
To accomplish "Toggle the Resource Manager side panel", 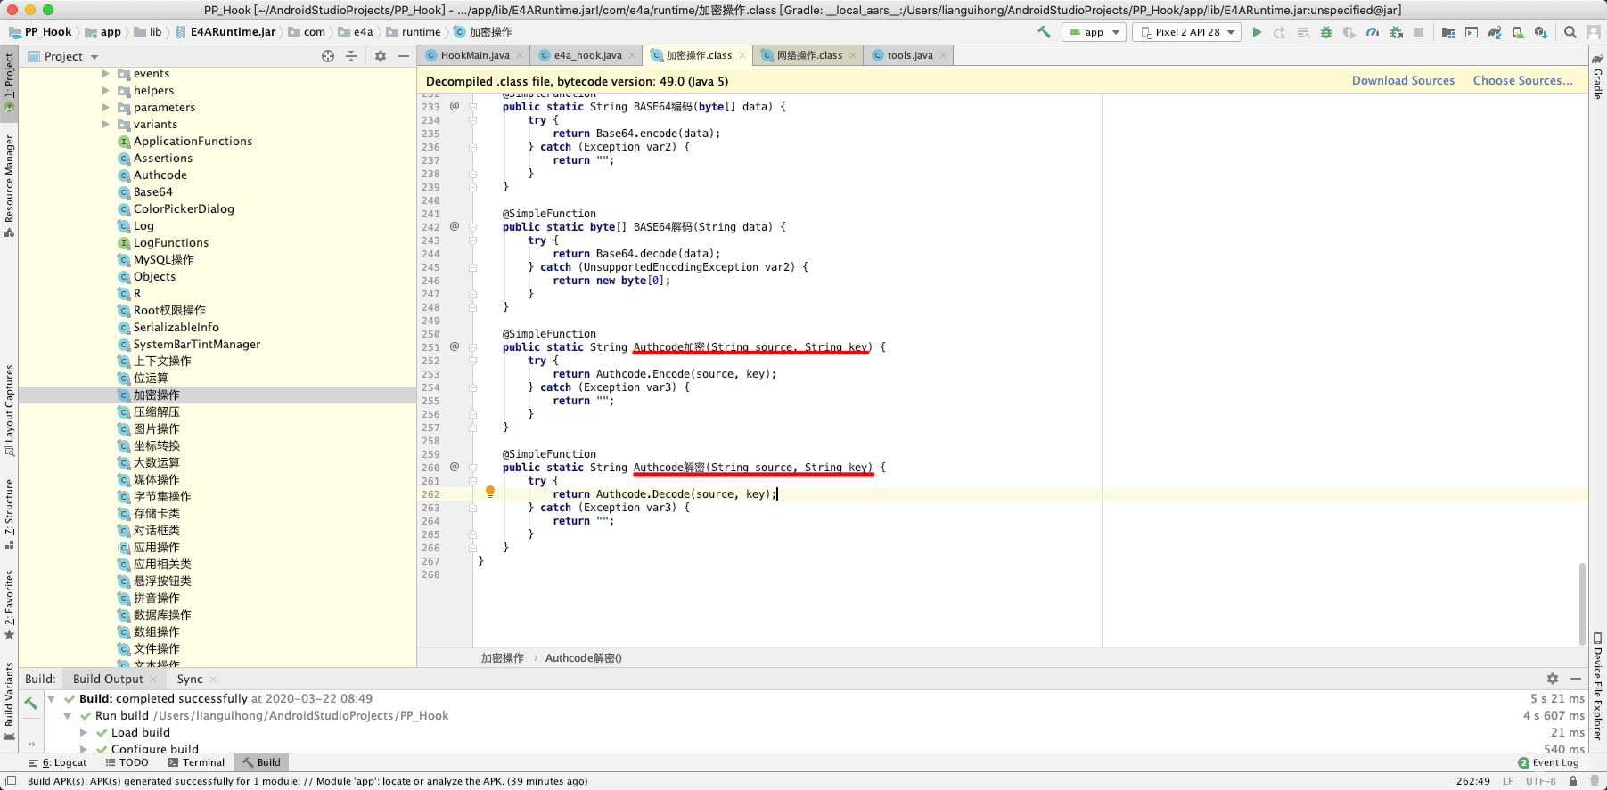I will 9,184.
